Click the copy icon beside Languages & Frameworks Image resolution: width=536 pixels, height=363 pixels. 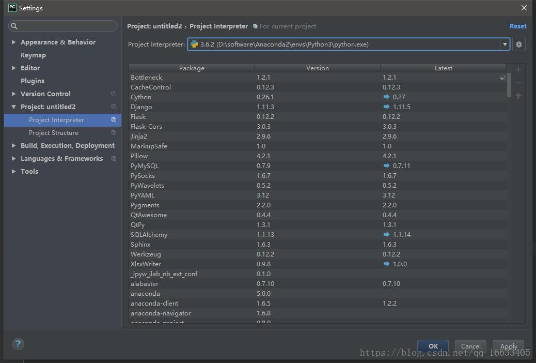click(114, 159)
